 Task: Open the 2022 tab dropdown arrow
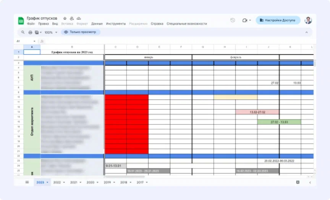(x=64, y=182)
